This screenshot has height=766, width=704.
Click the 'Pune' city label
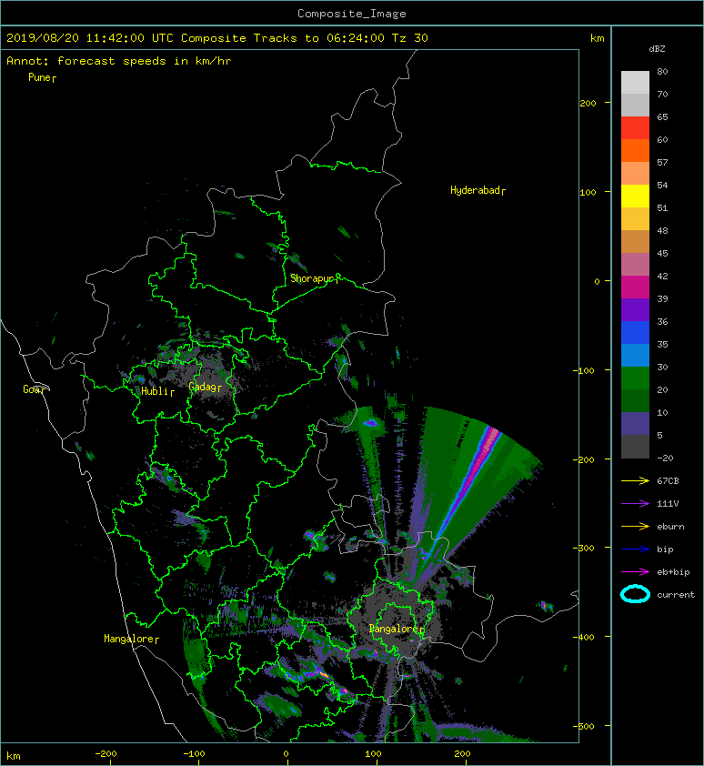(x=40, y=77)
